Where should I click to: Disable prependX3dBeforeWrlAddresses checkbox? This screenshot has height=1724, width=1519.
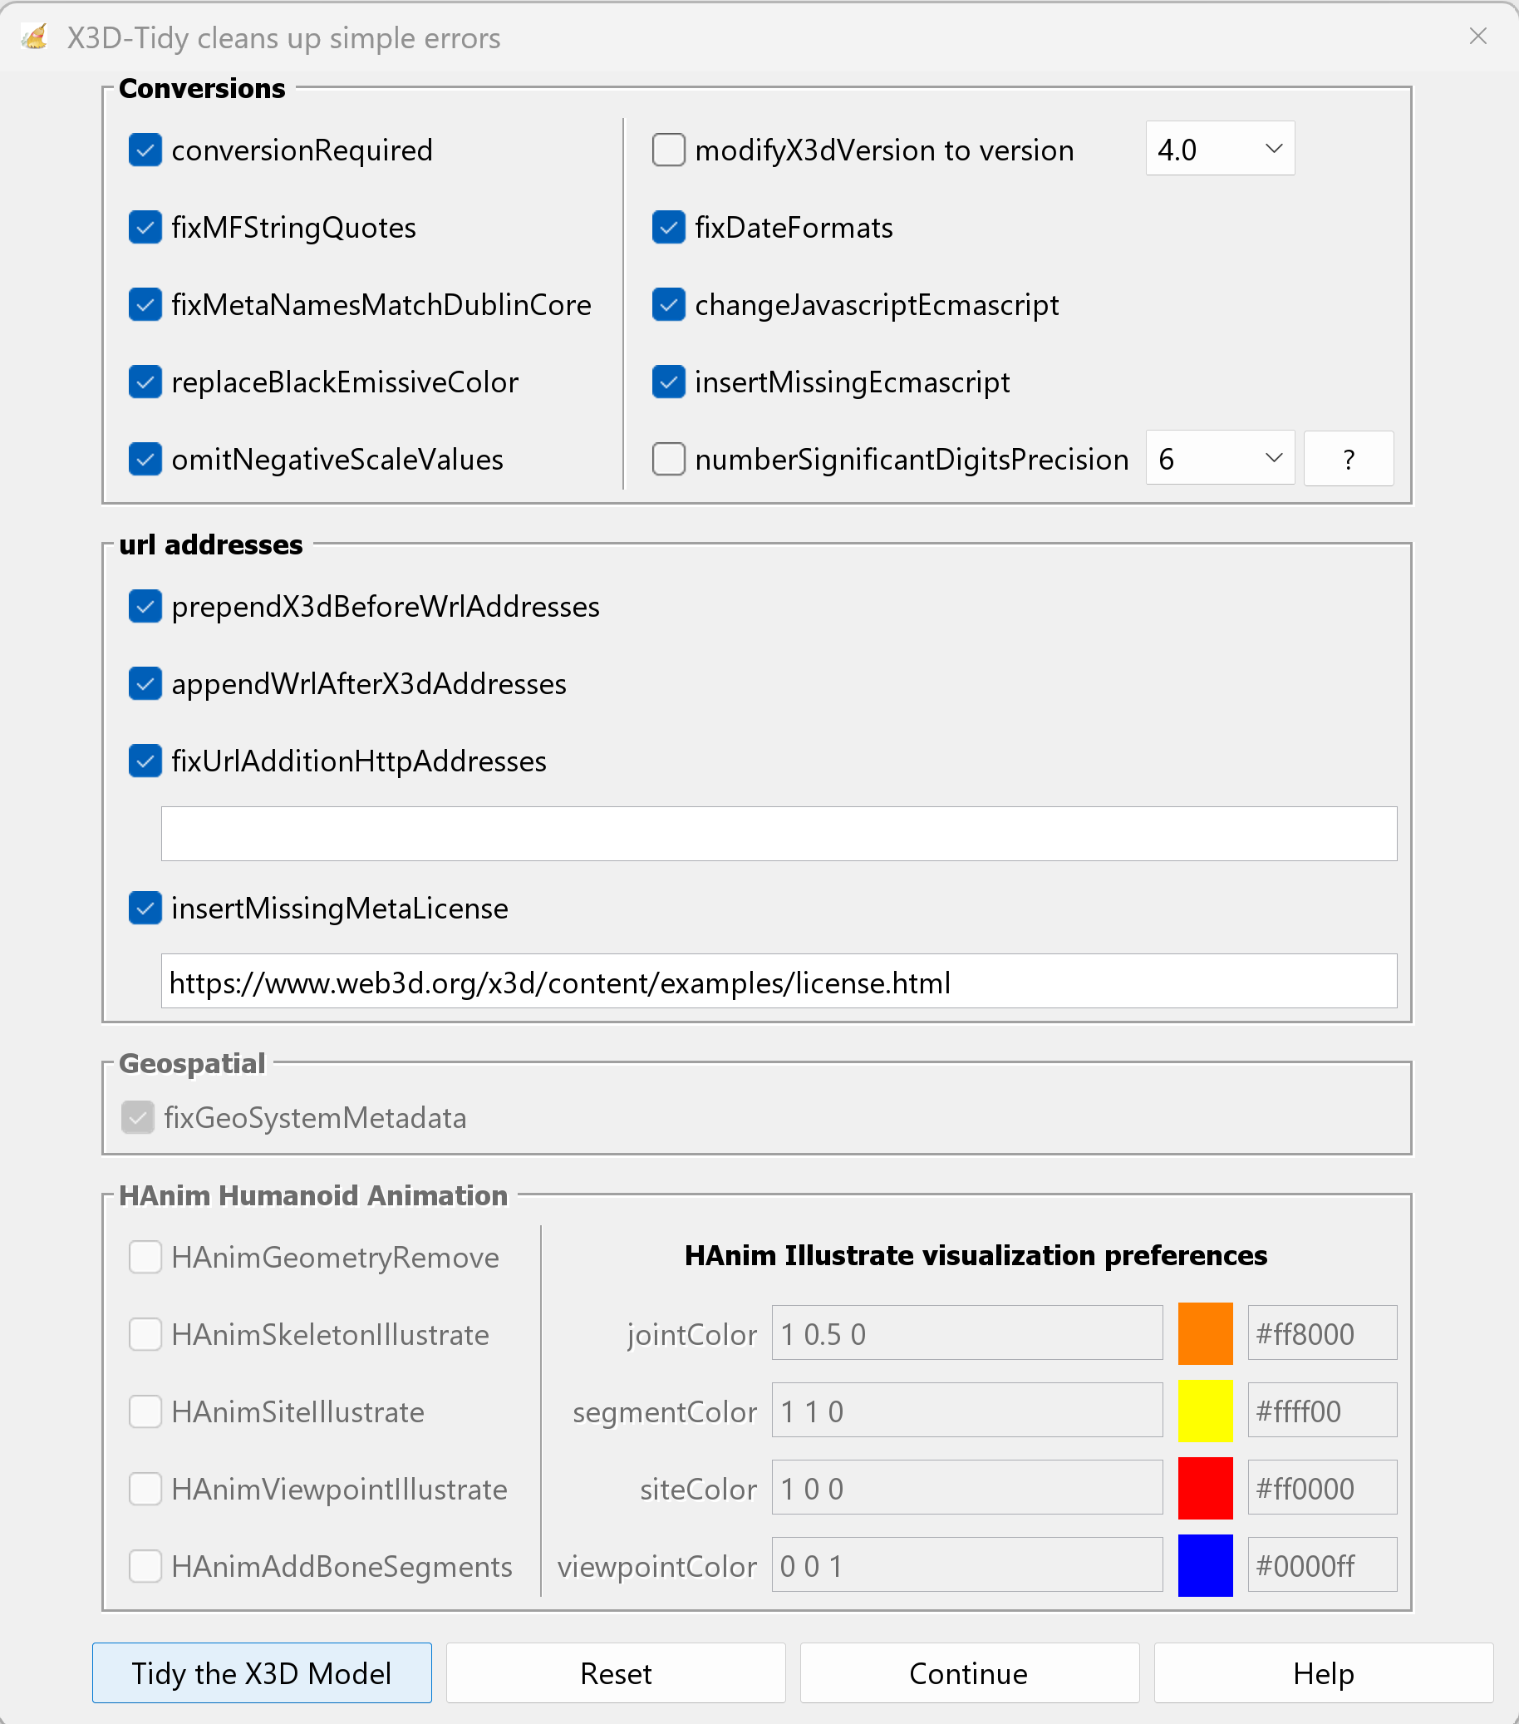point(145,607)
